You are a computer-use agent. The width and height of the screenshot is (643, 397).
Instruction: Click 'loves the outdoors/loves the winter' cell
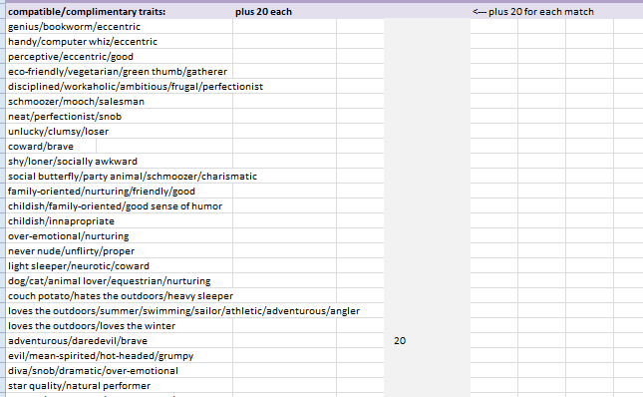coord(92,326)
